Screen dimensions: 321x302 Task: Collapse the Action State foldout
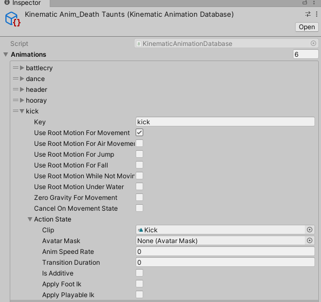pyautogui.click(x=30, y=219)
